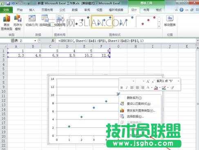Toggle Italic in mini toolbar

(x=127, y=88)
